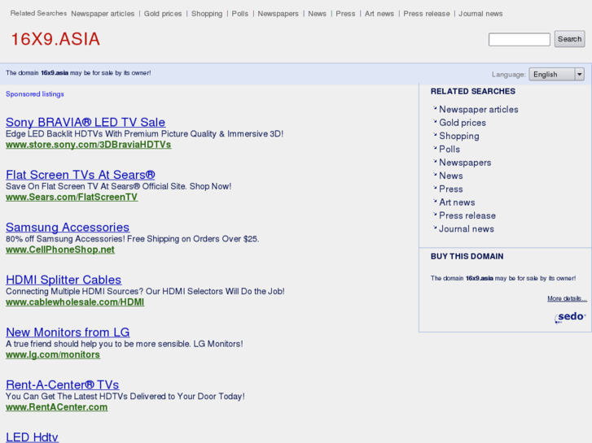Viewport: 592px width, 443px height.
Task: Open LED Hdtv listing
Action: pyautogui.click(x=32, y=437)
